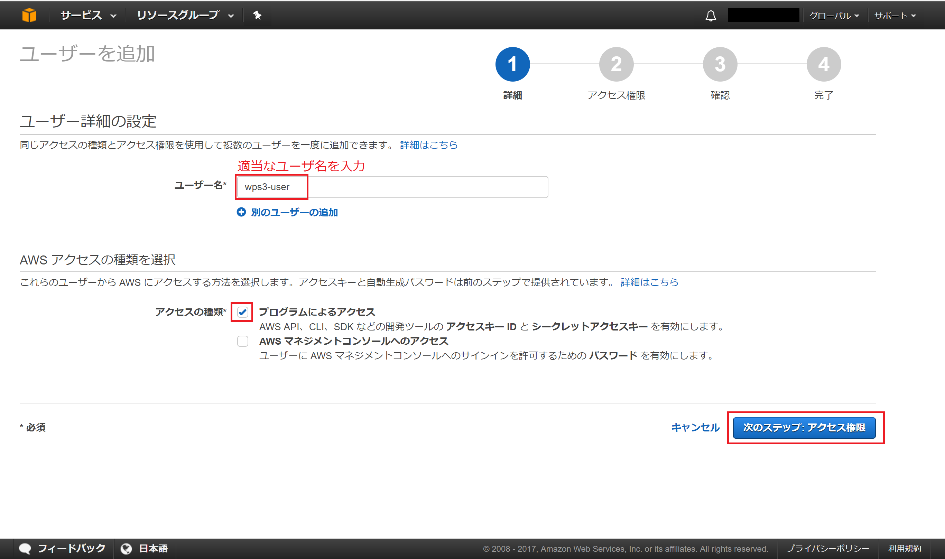Click 別のユーザーの追加 link

[x=294, y=213]
